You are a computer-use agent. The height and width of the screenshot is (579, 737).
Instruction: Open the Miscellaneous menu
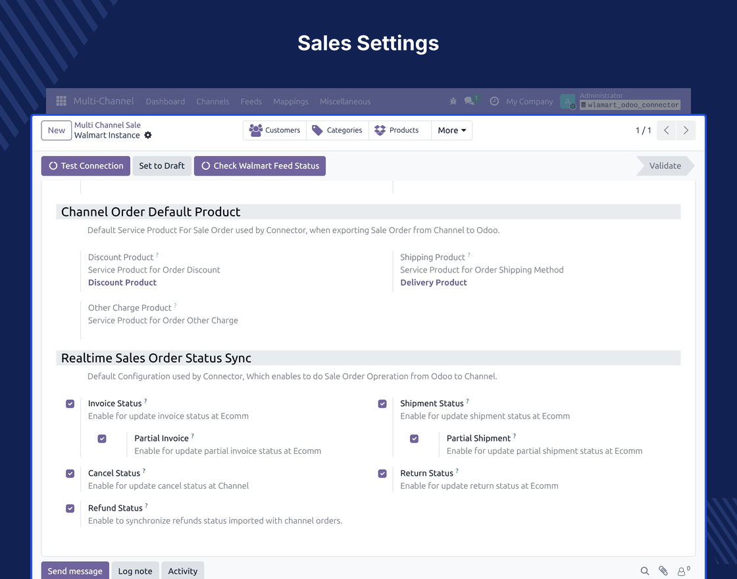[345, 101]
